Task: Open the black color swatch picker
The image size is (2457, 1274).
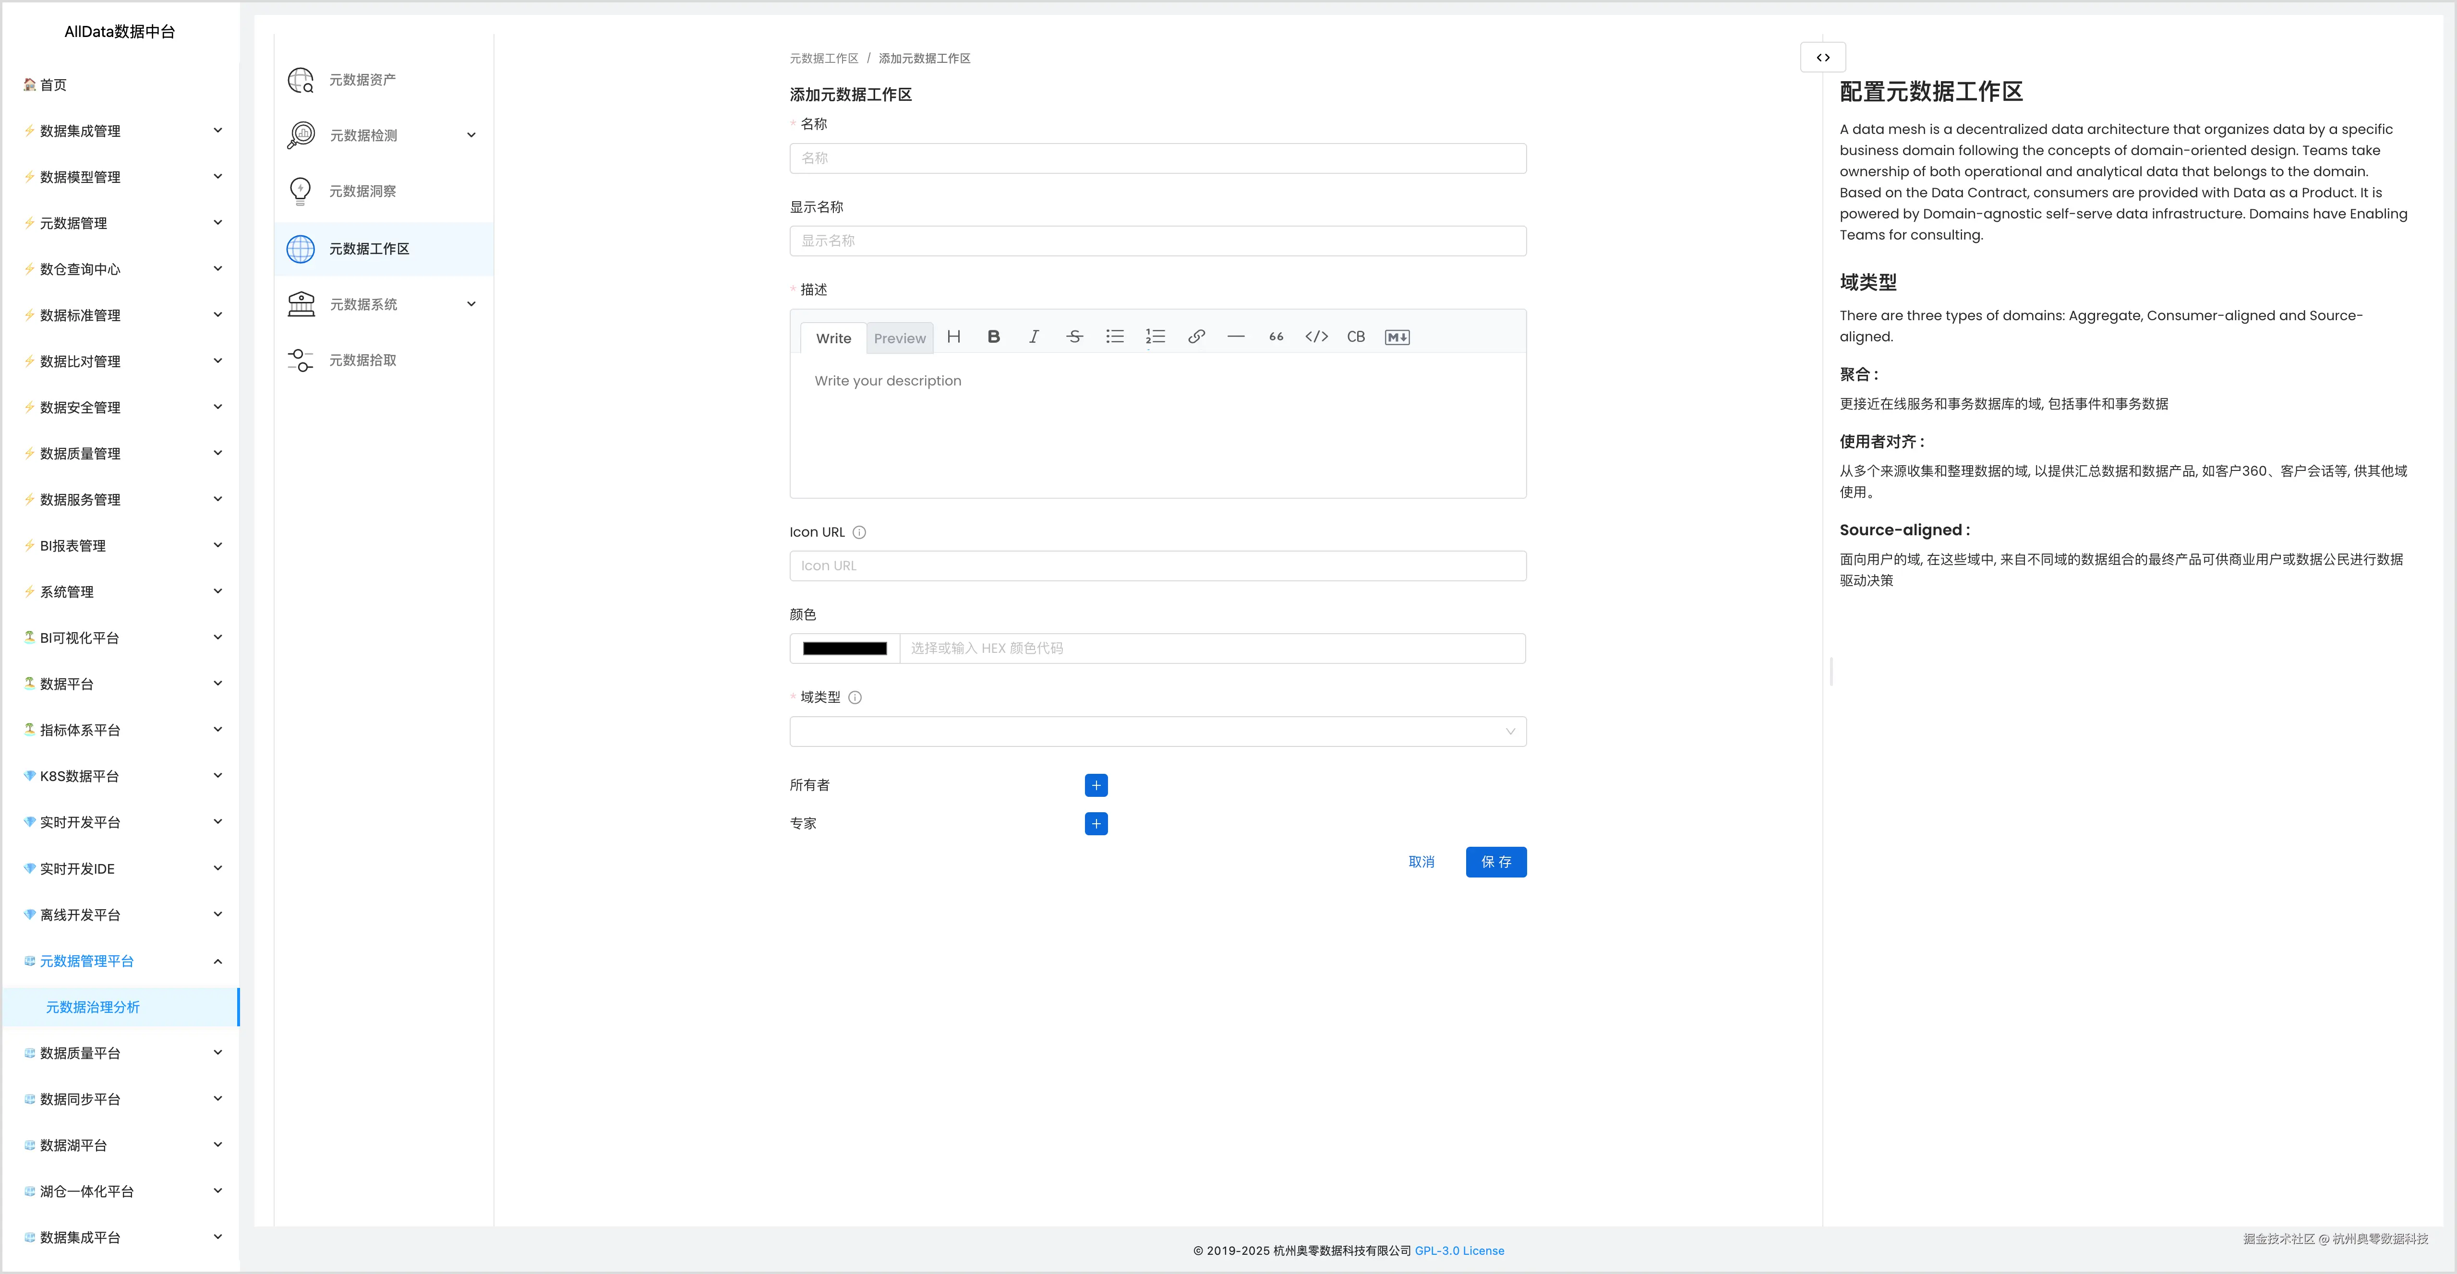Action: tap(844, 649)
